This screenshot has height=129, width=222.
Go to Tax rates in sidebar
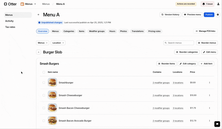10,27
